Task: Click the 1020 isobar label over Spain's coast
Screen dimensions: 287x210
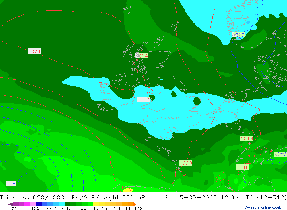Action: [186, 163]
